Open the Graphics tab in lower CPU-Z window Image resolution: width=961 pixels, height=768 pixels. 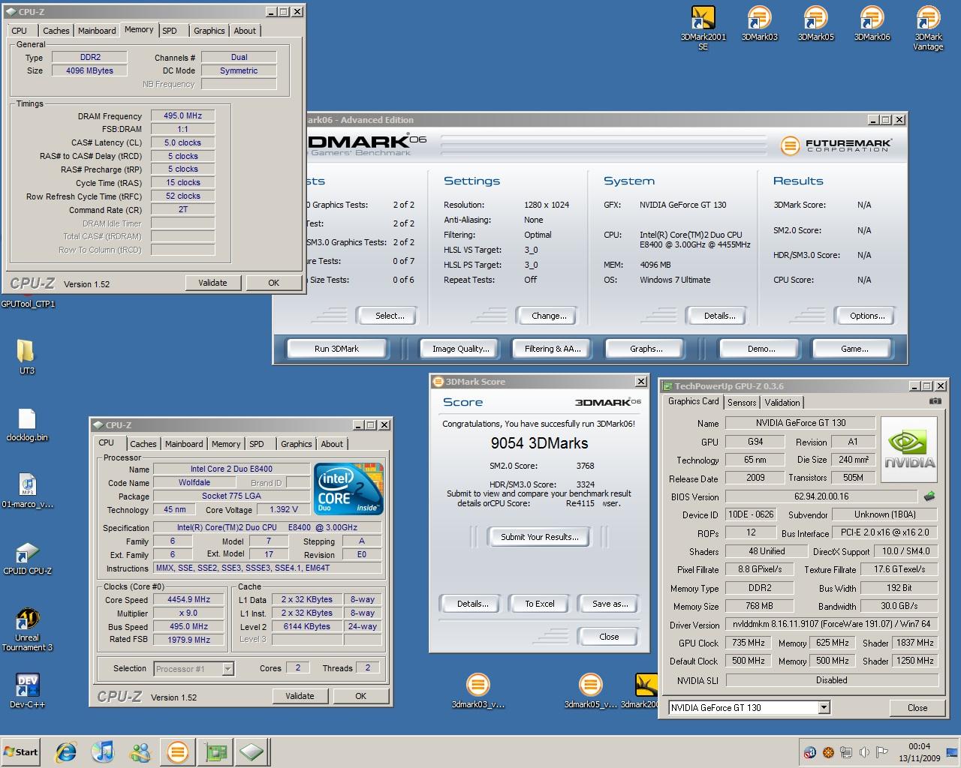(296, 444)
